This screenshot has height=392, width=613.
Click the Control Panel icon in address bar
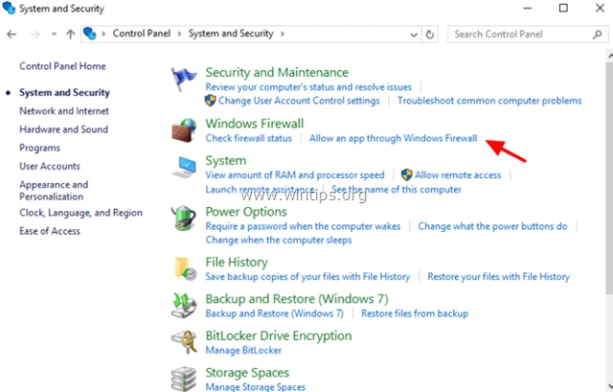[89, 34]
